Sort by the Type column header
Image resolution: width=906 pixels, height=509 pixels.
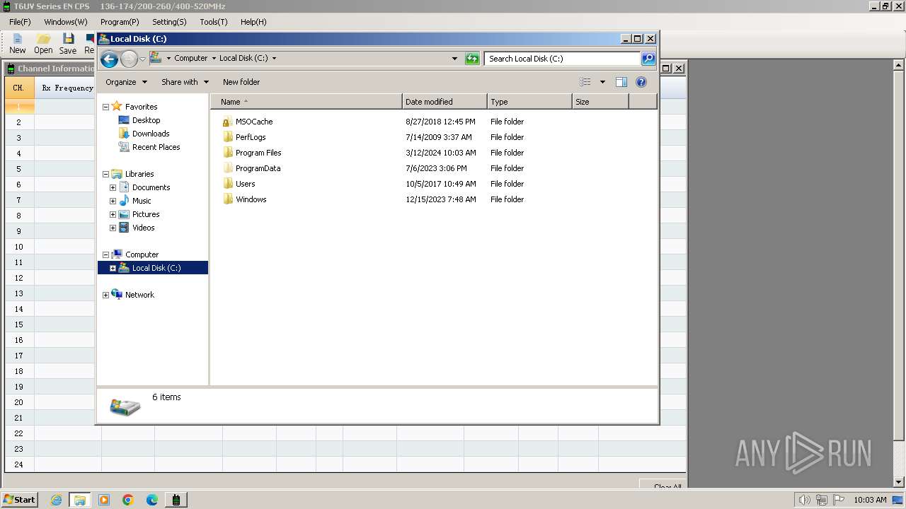pyautogui.click(x=529, y=102)
